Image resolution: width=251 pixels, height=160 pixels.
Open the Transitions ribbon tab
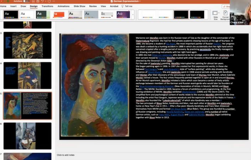[47, 6]
